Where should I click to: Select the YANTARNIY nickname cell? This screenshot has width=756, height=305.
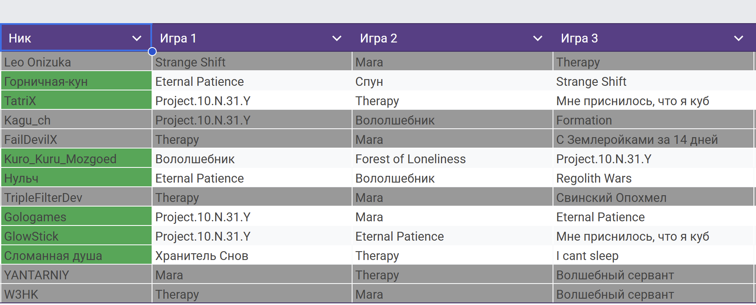coord(76,275)
